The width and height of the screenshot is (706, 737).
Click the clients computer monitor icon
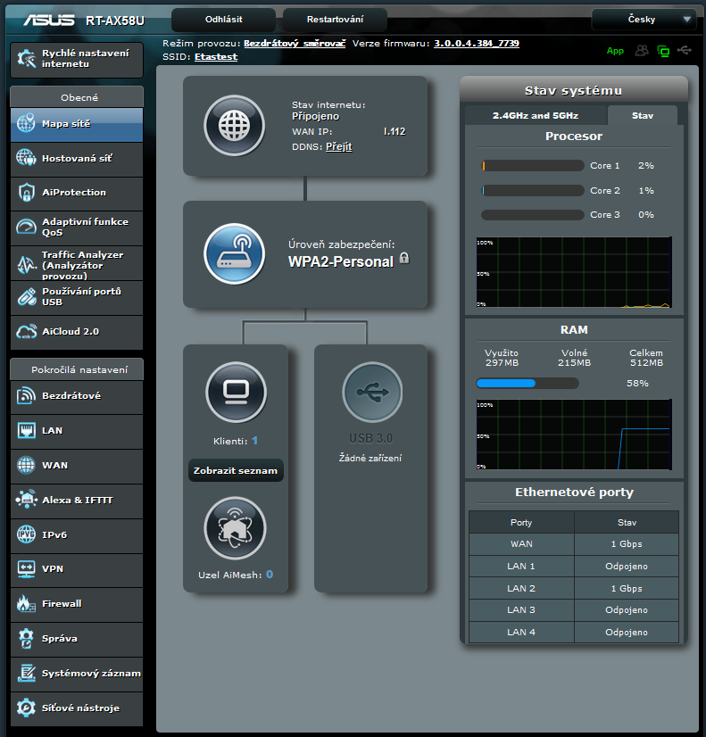pyautogui.click(x=236, y=392)
